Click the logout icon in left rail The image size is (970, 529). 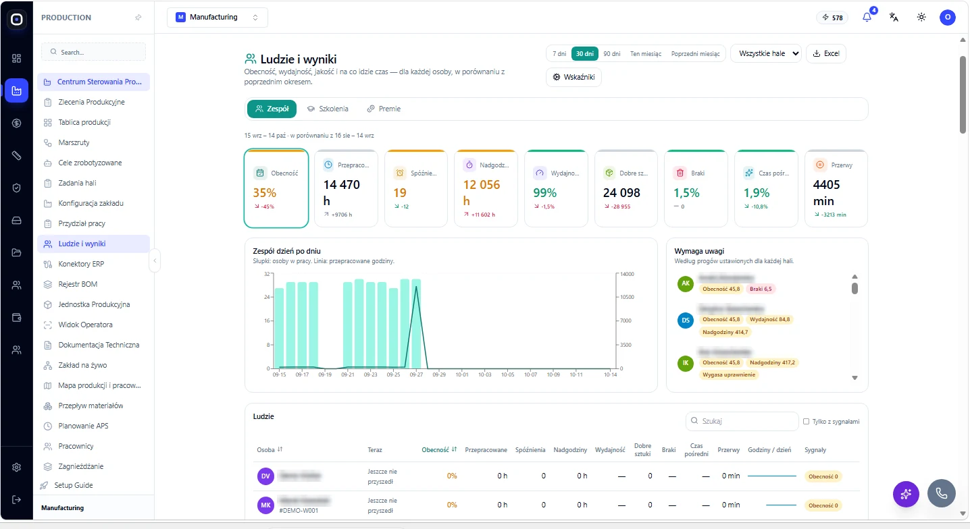(x=17, y=499)
